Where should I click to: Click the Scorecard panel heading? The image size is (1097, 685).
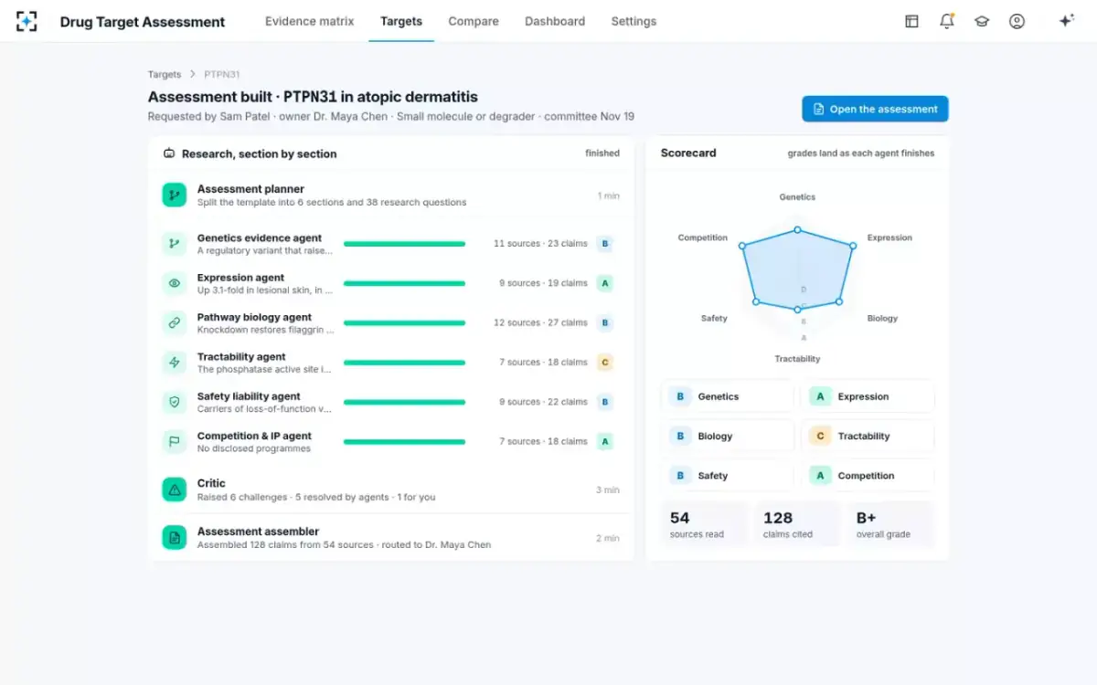tap(688, 153)
